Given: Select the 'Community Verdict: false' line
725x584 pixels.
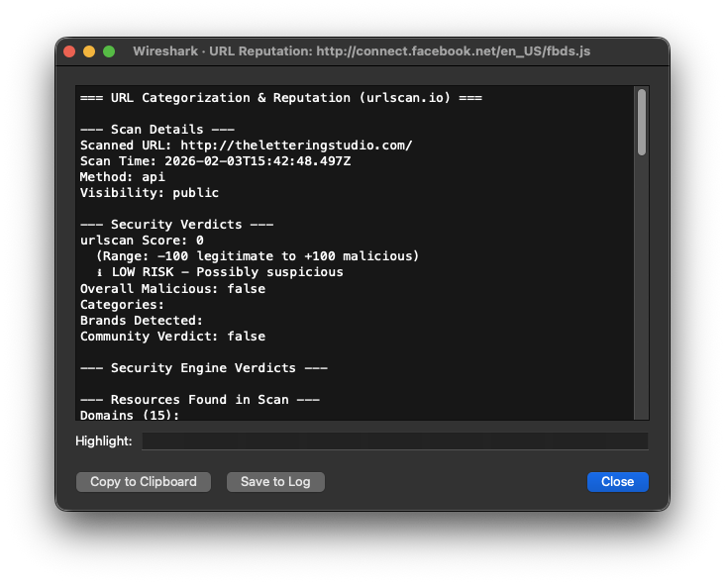Looking at the screenshot, I should tap(173, 337).
